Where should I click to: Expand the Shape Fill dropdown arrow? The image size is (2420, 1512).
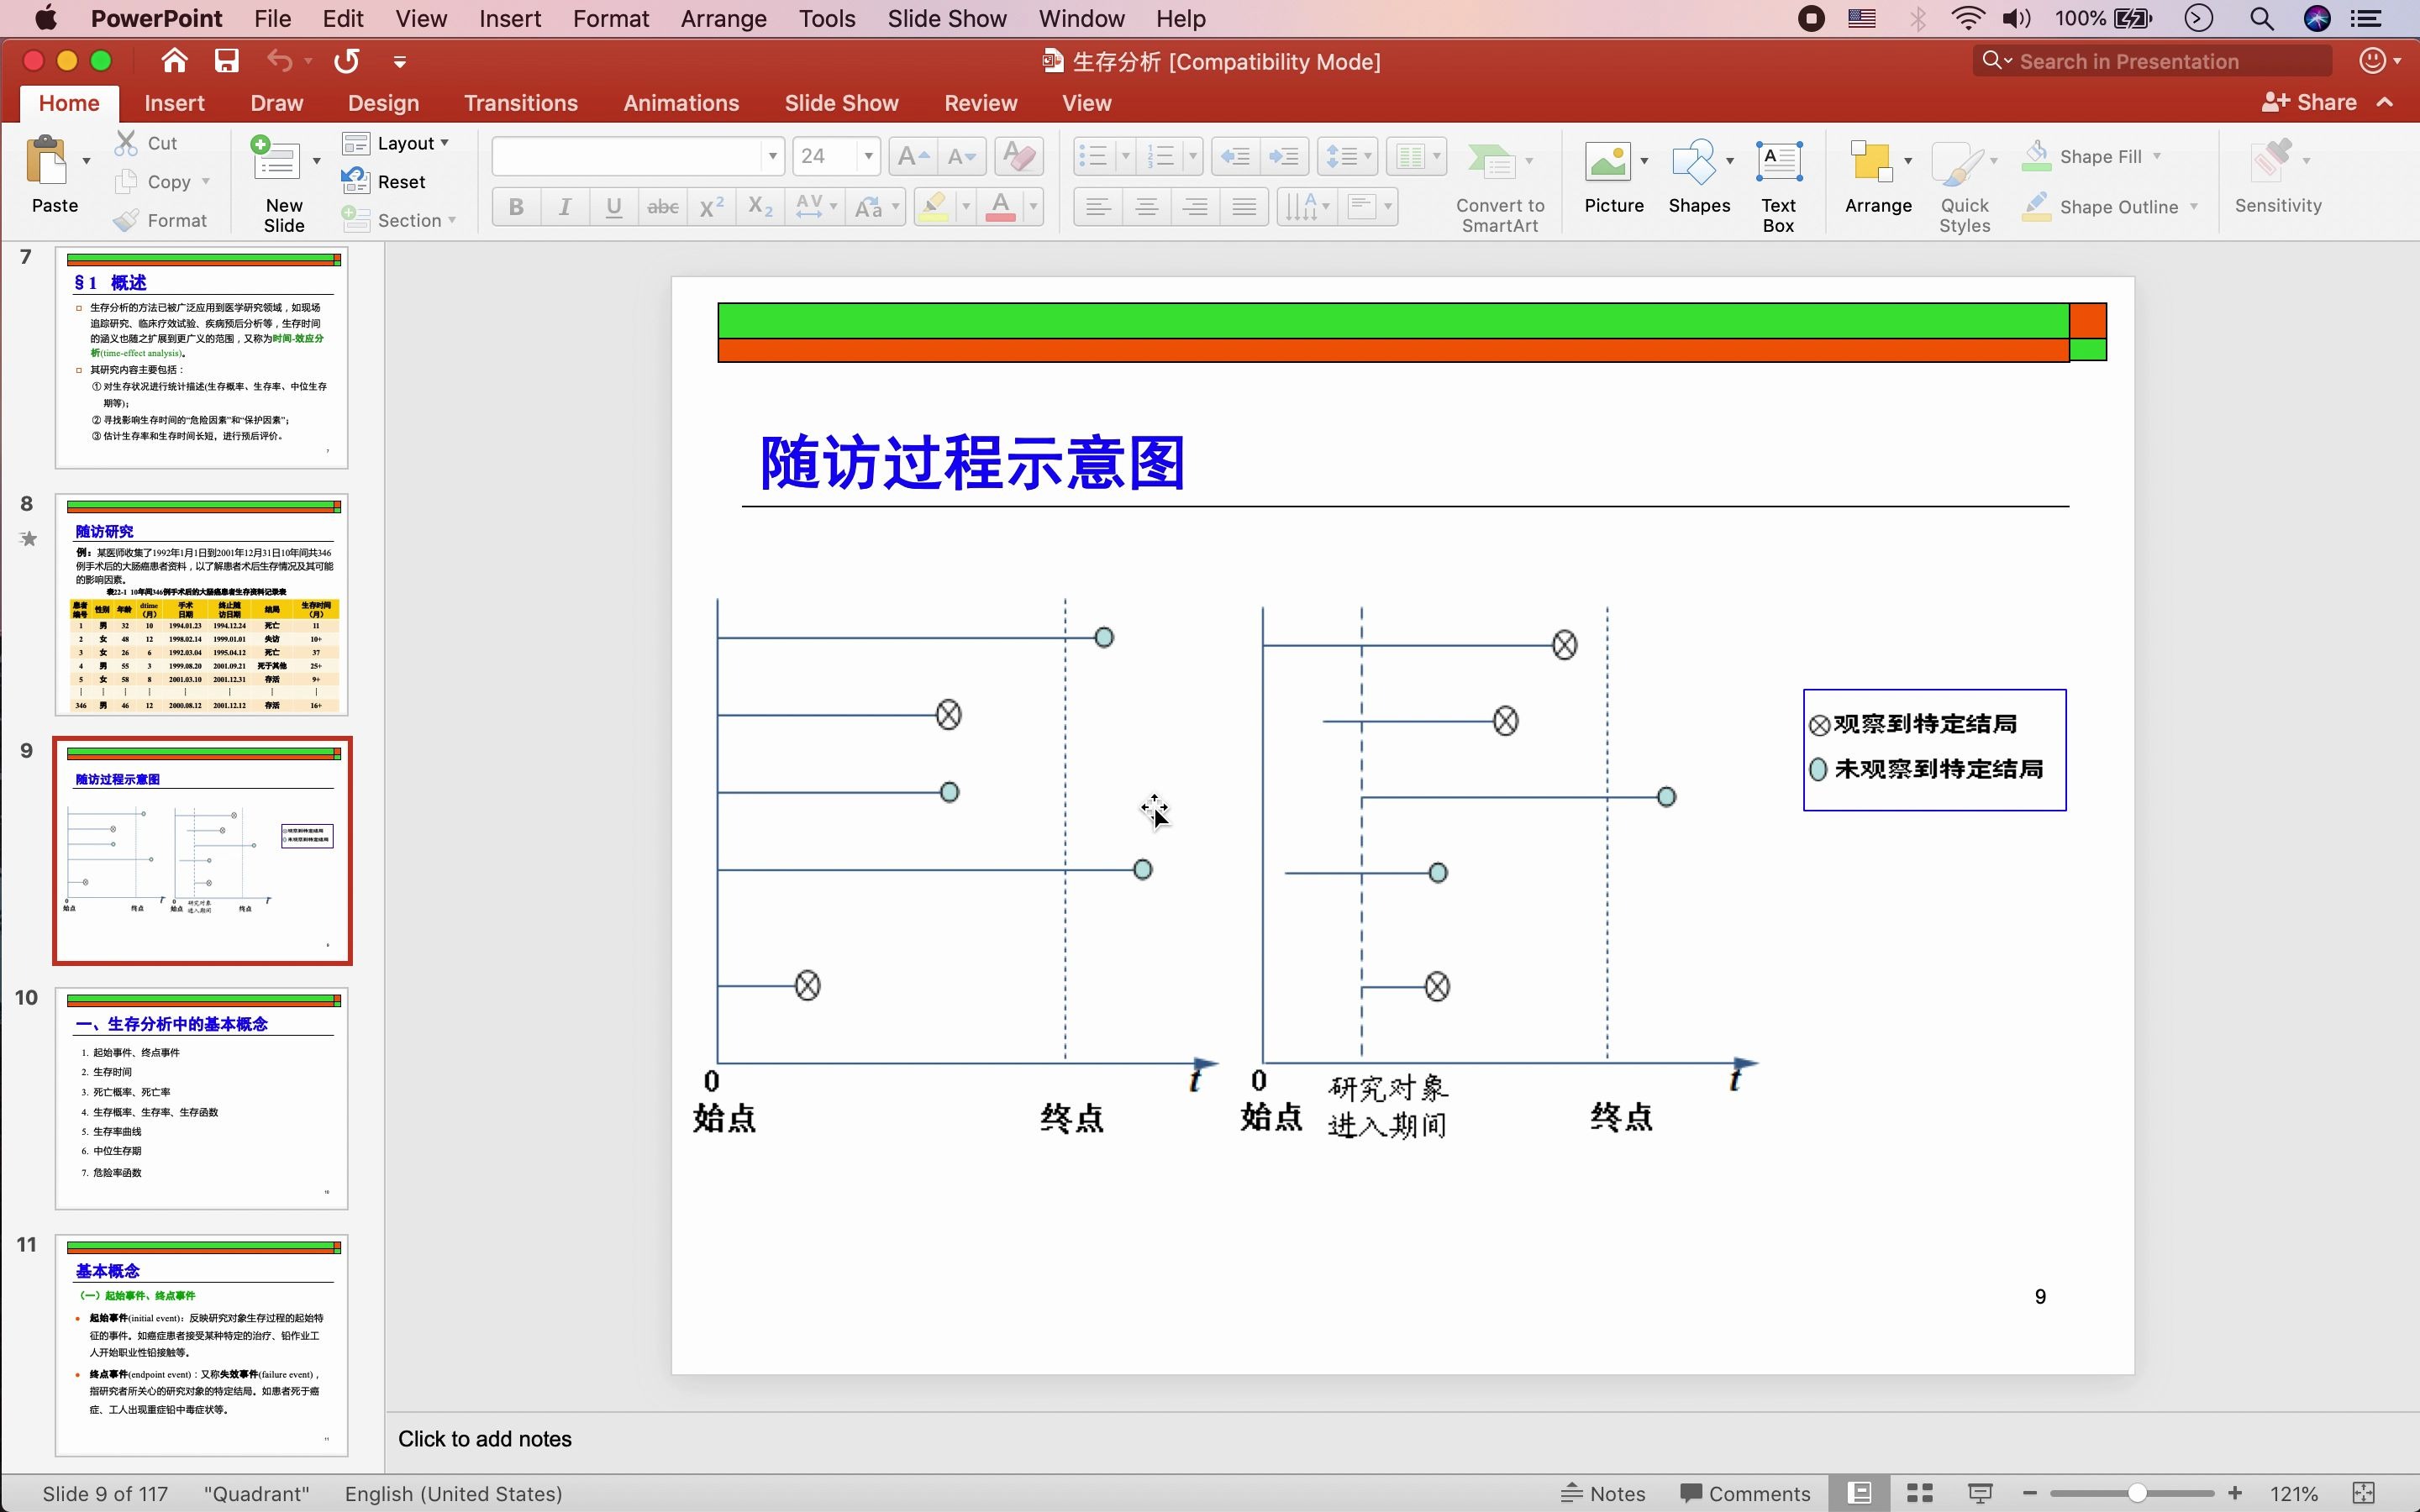point(2157,156)
